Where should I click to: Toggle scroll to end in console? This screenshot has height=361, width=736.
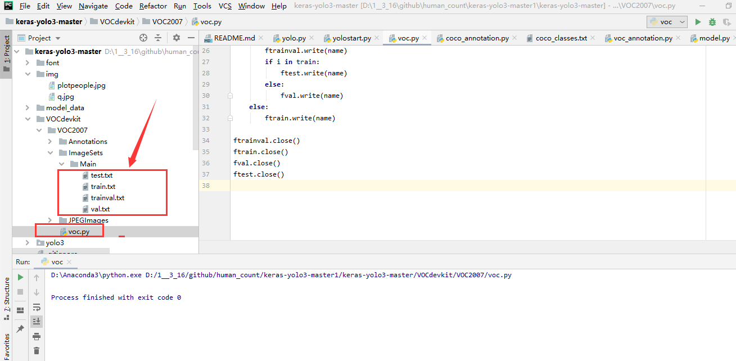click(37, 321)
